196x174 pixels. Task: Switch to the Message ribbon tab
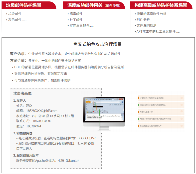pos(94,102)
